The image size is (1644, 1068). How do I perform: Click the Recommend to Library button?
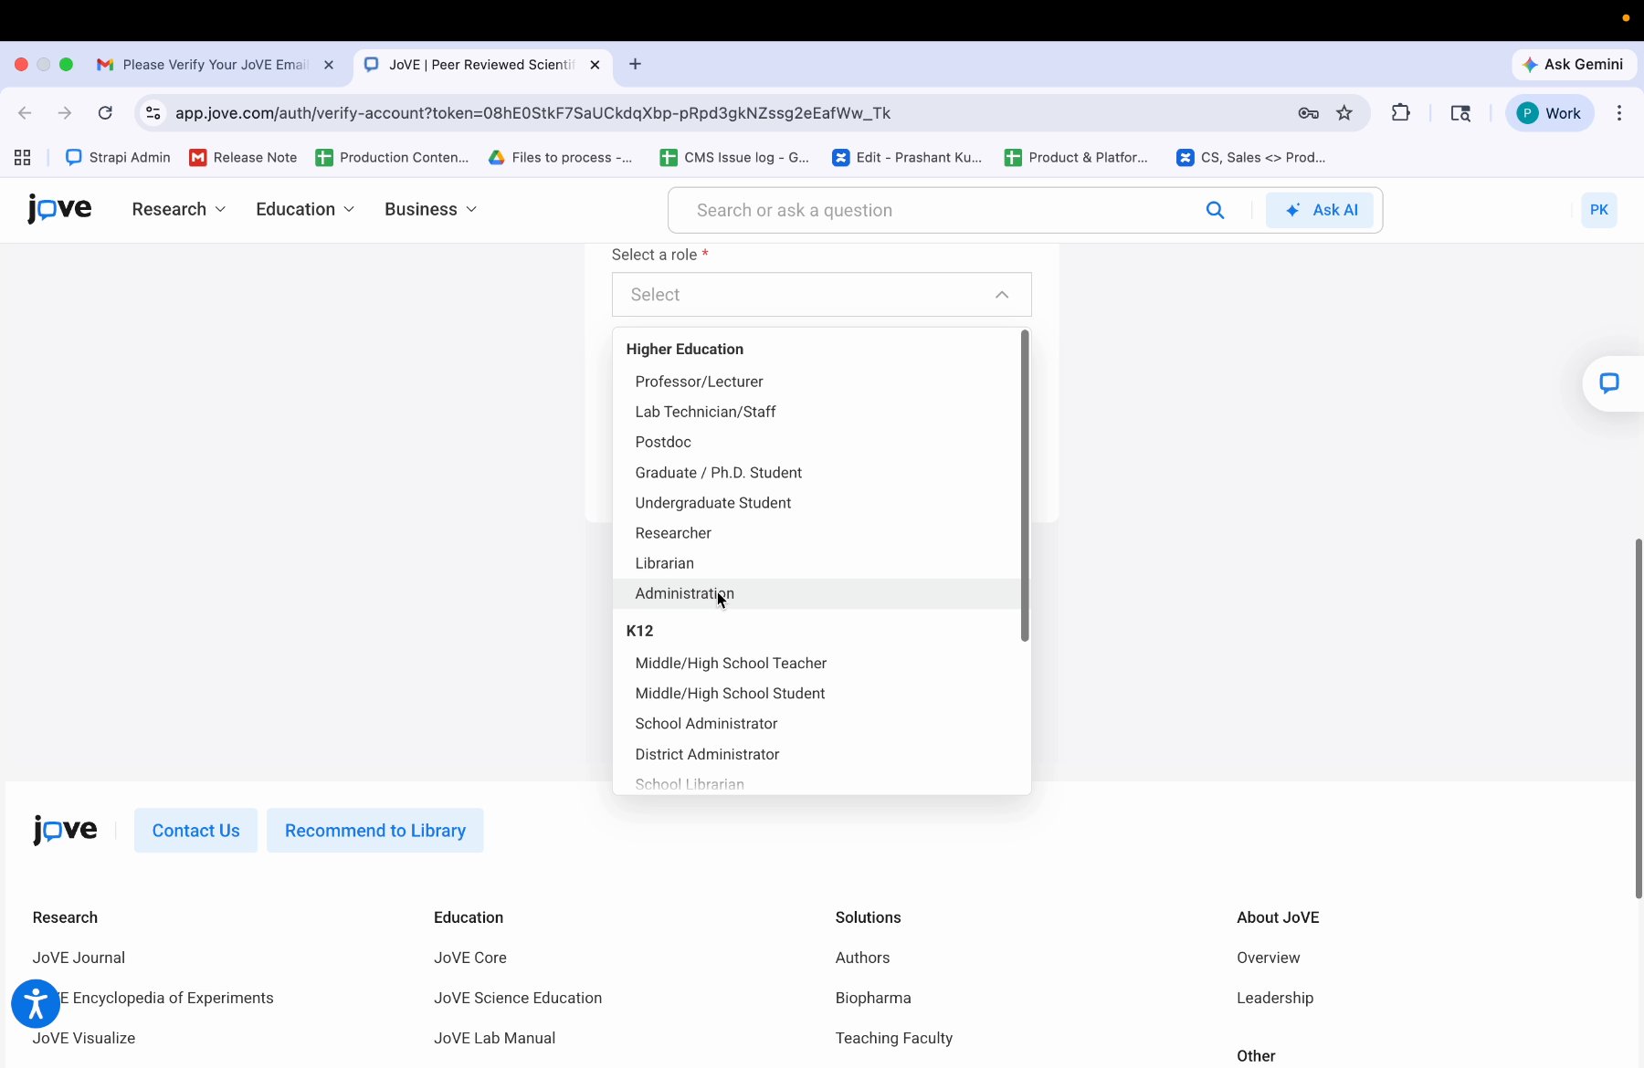(x=374, y=831)
